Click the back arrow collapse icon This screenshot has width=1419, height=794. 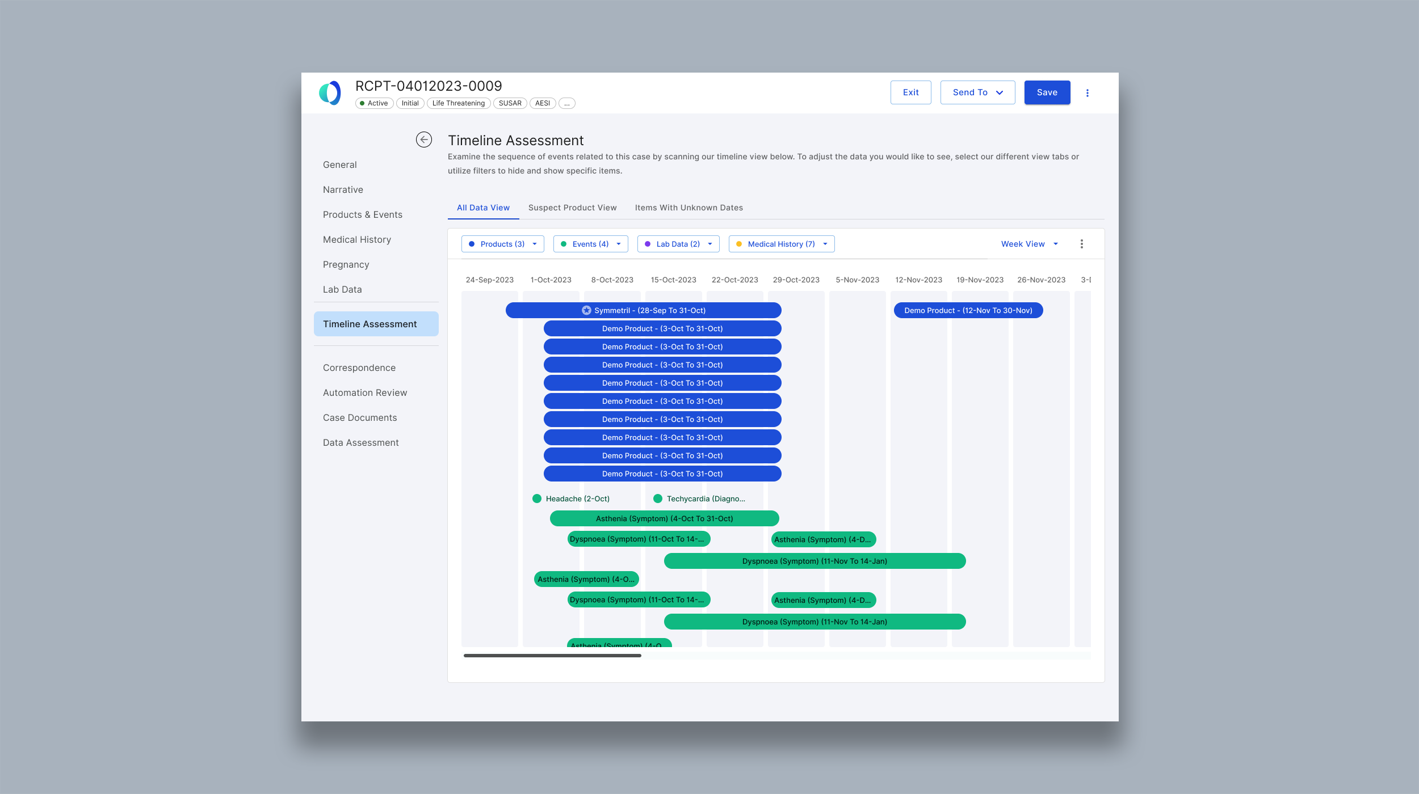[423, 140]
